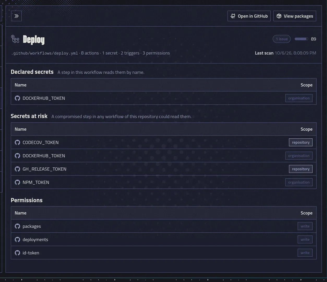327x282 pixels.
Task: Click write tag for packages permission
Action: coord(305,226)
